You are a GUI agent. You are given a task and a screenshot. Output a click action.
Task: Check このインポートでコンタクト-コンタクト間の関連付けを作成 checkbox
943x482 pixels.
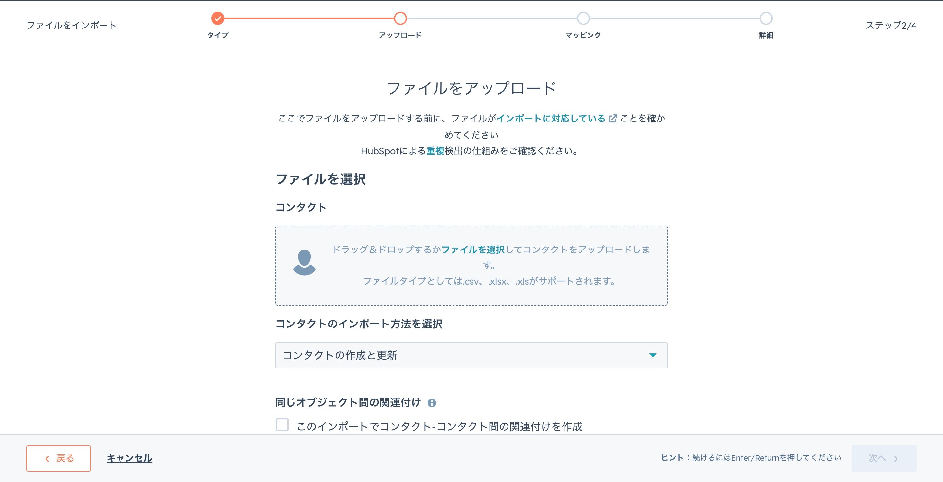[x=282, y=425]
